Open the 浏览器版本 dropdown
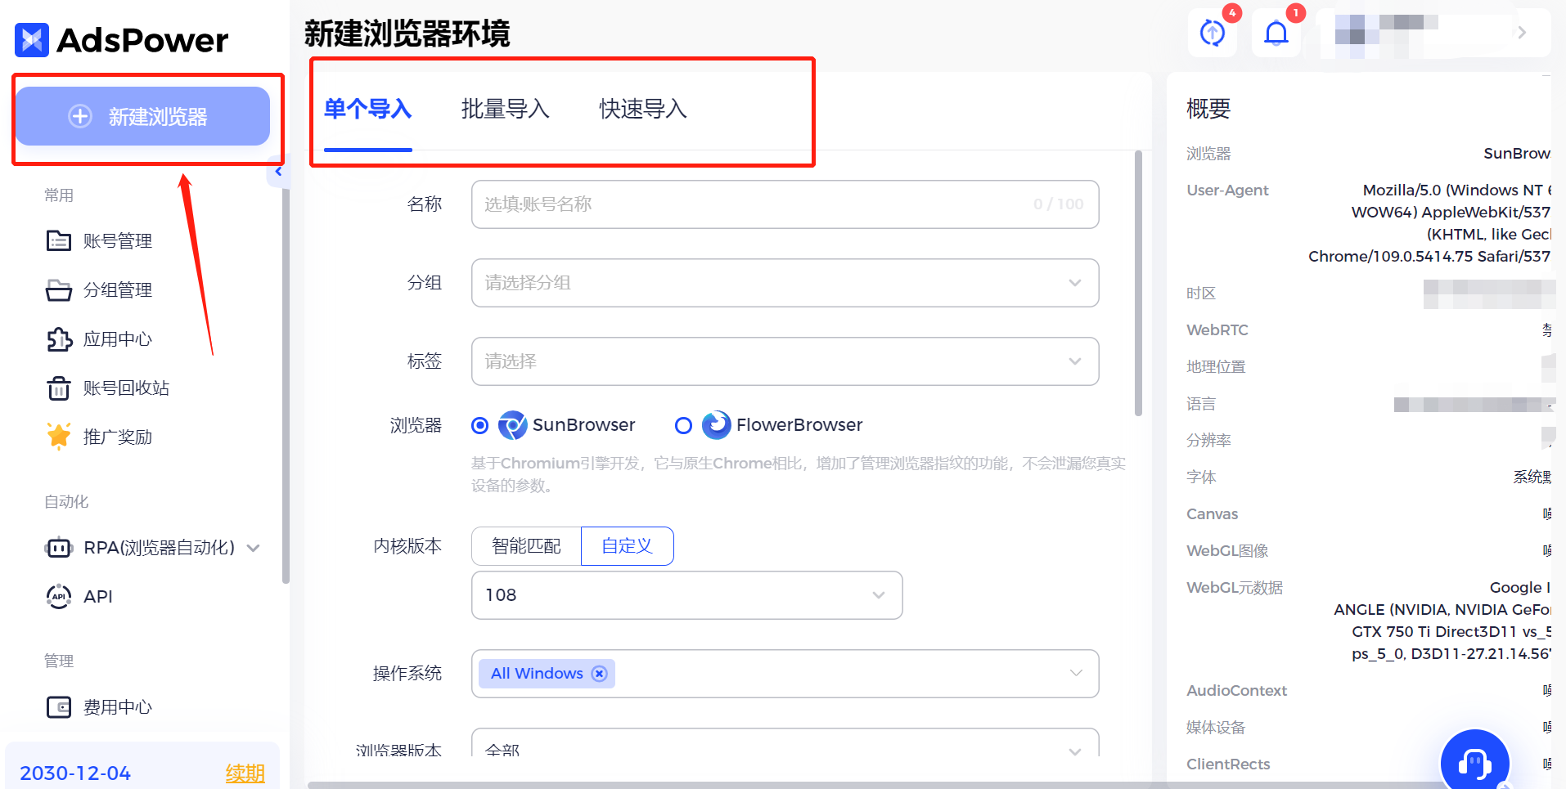Viewport: 1566px width, 789px height. click(x=785, y=742)
